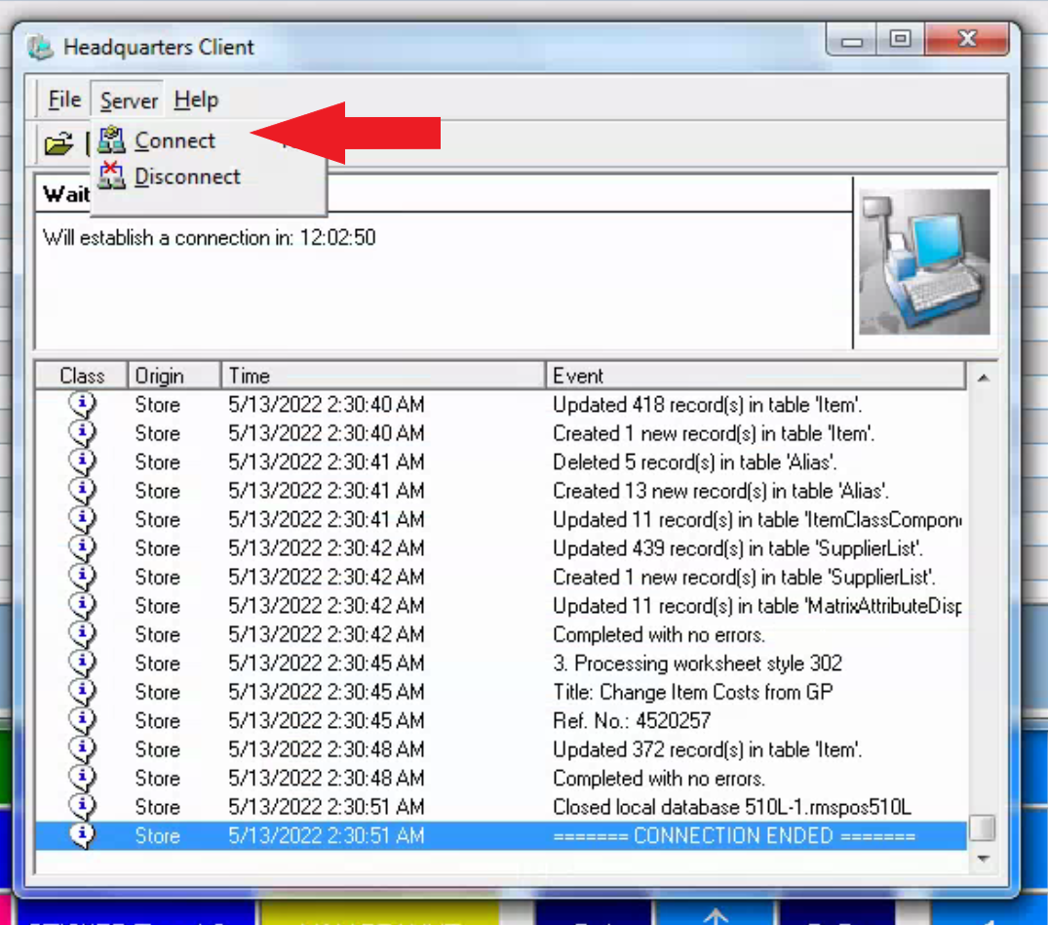Click info icon of 'Updated 372 record(s)' row

(x=82, y=749)
